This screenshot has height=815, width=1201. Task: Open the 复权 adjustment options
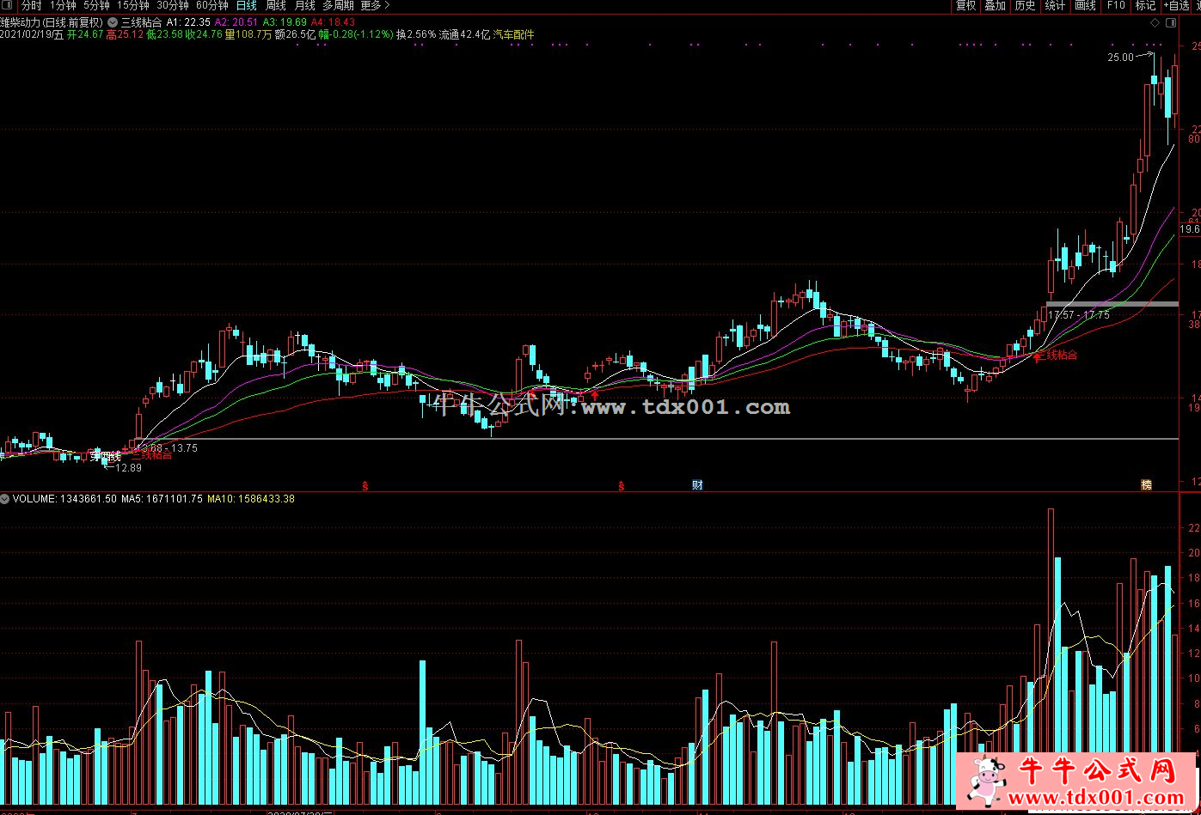pos(966,5)
